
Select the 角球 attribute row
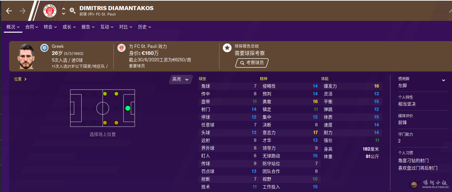tap(229, 86)
